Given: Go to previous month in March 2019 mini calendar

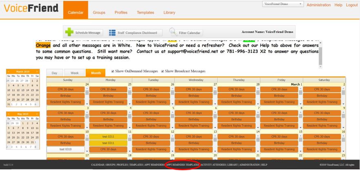Looking at the screenshot, I should (x=9, y=72).
